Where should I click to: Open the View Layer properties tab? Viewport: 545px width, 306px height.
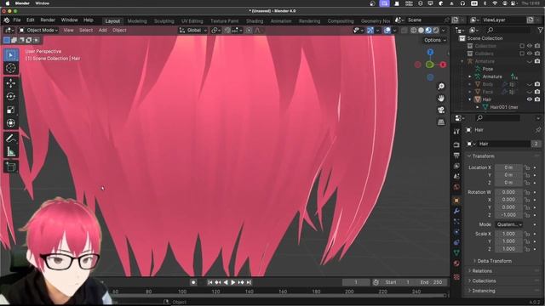456,167
